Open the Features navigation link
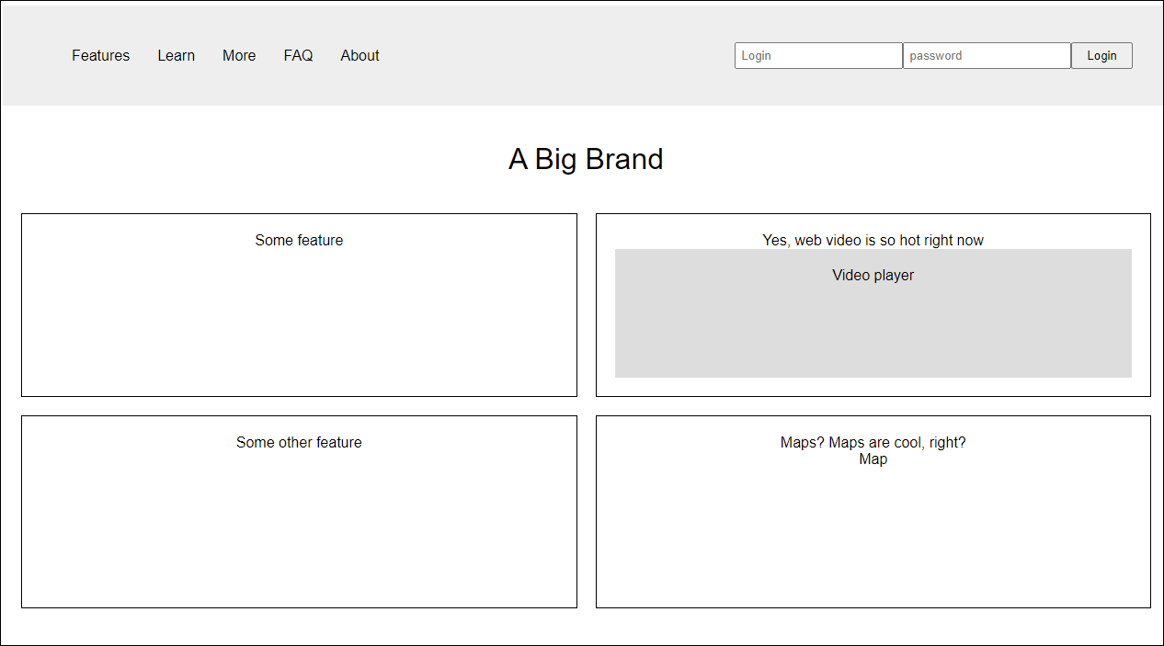 [x=101, y=56]
